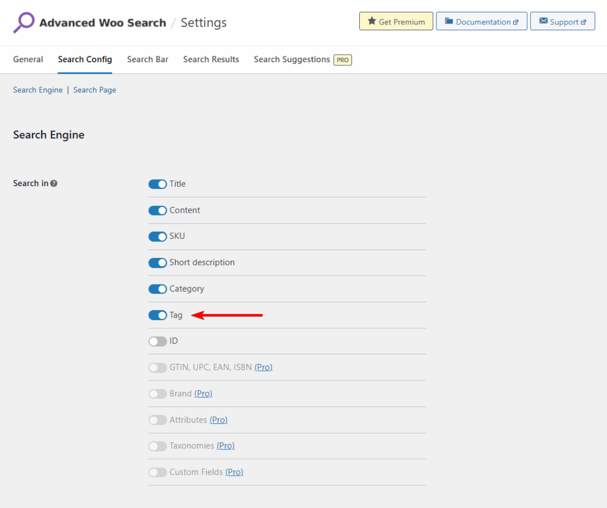Enable the ID search toggle

click(156, 341)
